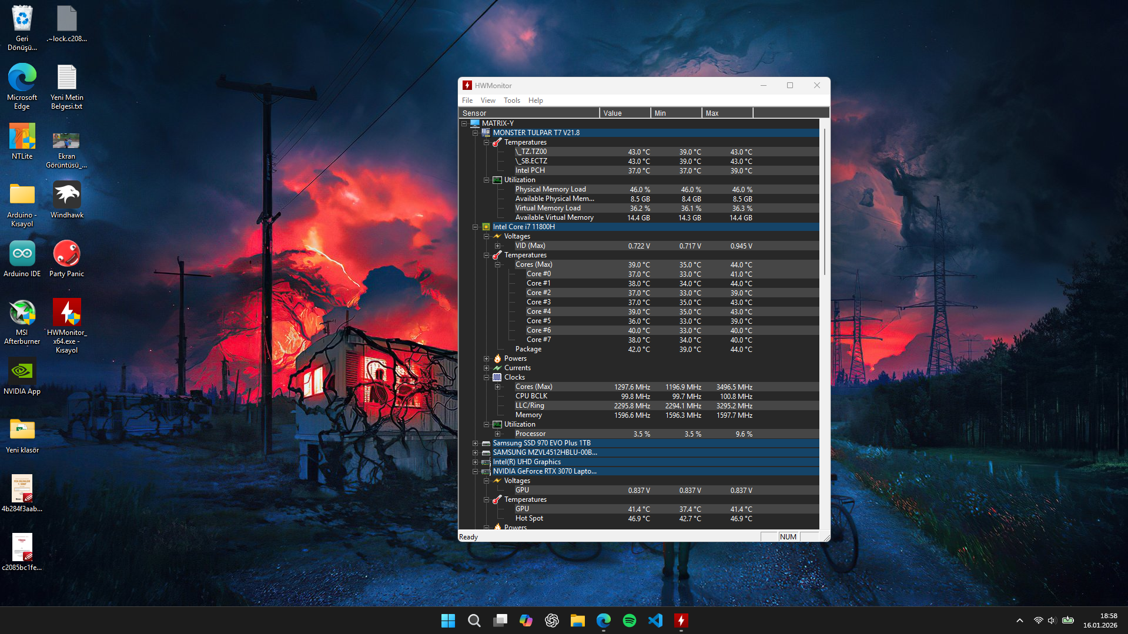Open the Arduino - Kısayol folder
This screenshot has height=634, width=1128.
(22, 204)
